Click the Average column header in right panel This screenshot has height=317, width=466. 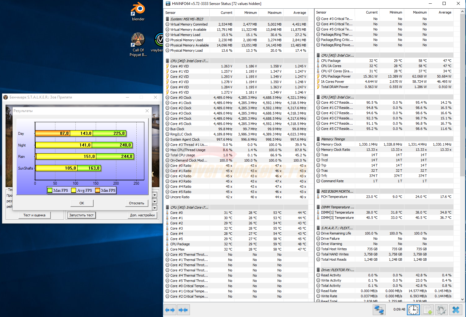point(445,12)
